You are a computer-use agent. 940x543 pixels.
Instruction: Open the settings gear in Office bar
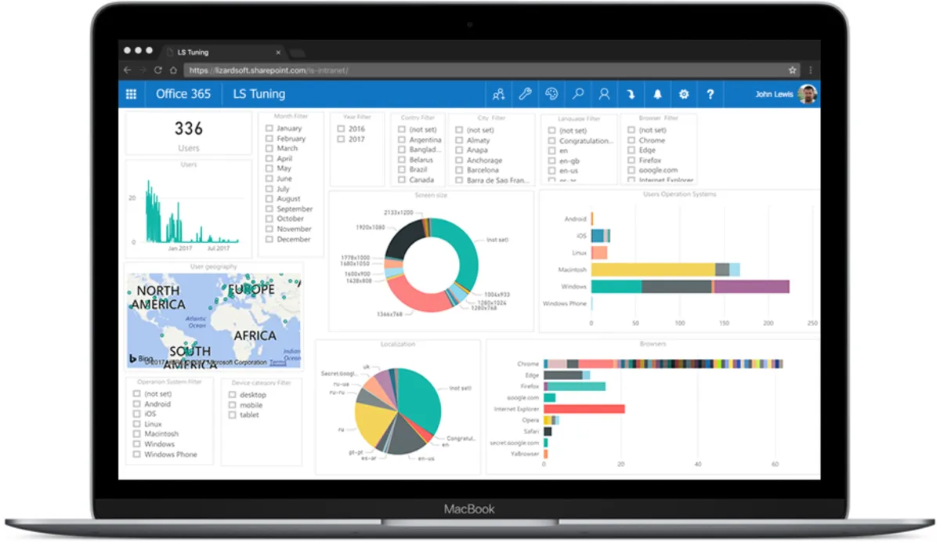[684, 94]
